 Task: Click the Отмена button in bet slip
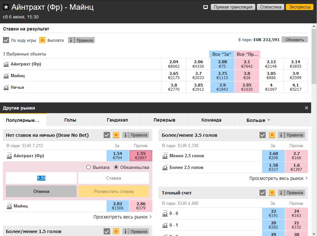(41, 191)
